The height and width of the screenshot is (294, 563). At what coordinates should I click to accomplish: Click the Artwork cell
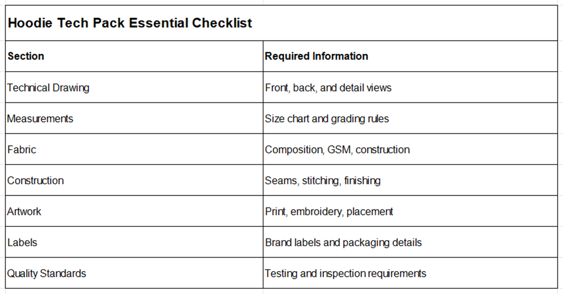coord(134,211)
